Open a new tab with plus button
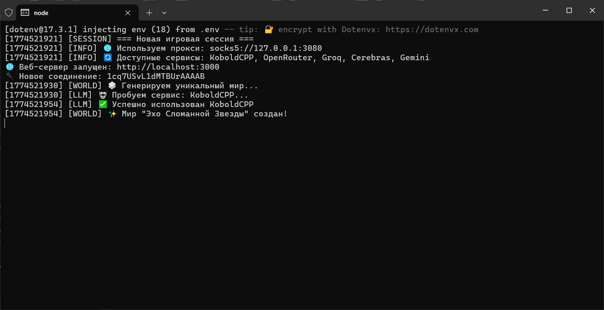Screen dimensions: 604x310 (x=149, y=13)
